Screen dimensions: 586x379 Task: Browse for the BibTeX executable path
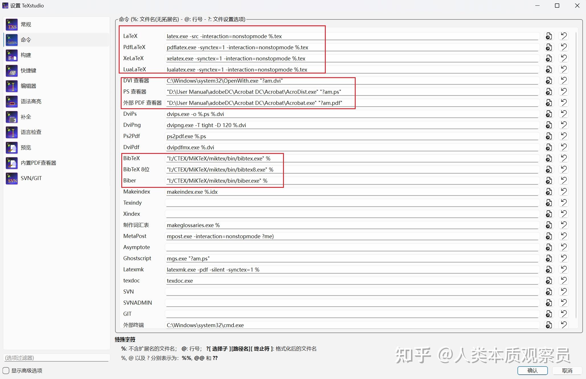(x=549, y=158)
